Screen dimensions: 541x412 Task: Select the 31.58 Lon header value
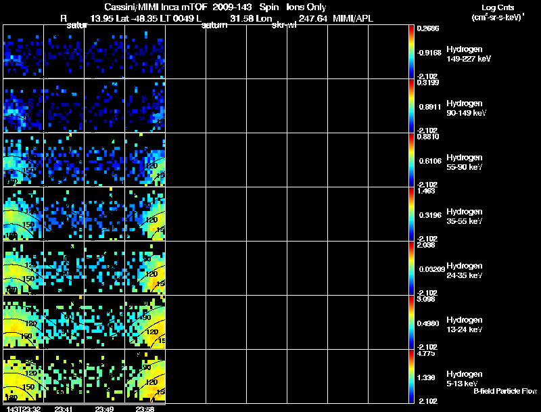click(251, 18)
